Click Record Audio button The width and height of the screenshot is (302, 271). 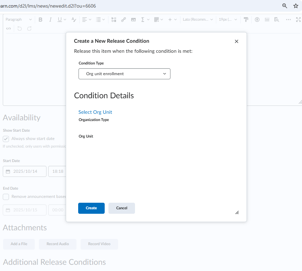58,244
